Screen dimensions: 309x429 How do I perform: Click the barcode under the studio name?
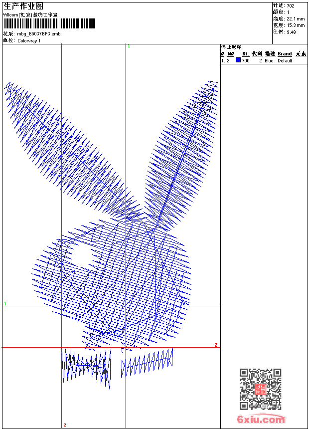click(x=49, y=23)
